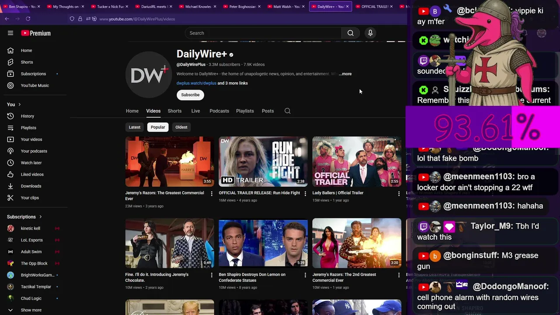Screen dimensions: 560x315
Task: Play Lady Ballers Official Trailer thumbnail
Action: (x=357, y=162)
